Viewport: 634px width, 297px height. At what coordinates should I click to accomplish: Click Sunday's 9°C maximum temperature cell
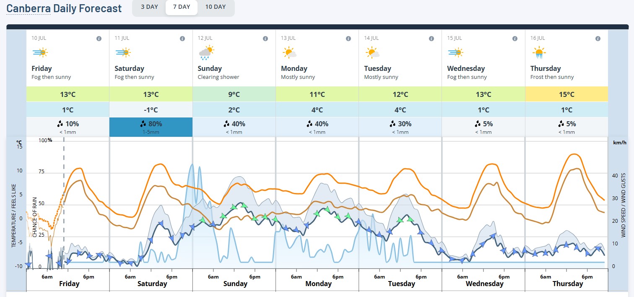[234, 94]
